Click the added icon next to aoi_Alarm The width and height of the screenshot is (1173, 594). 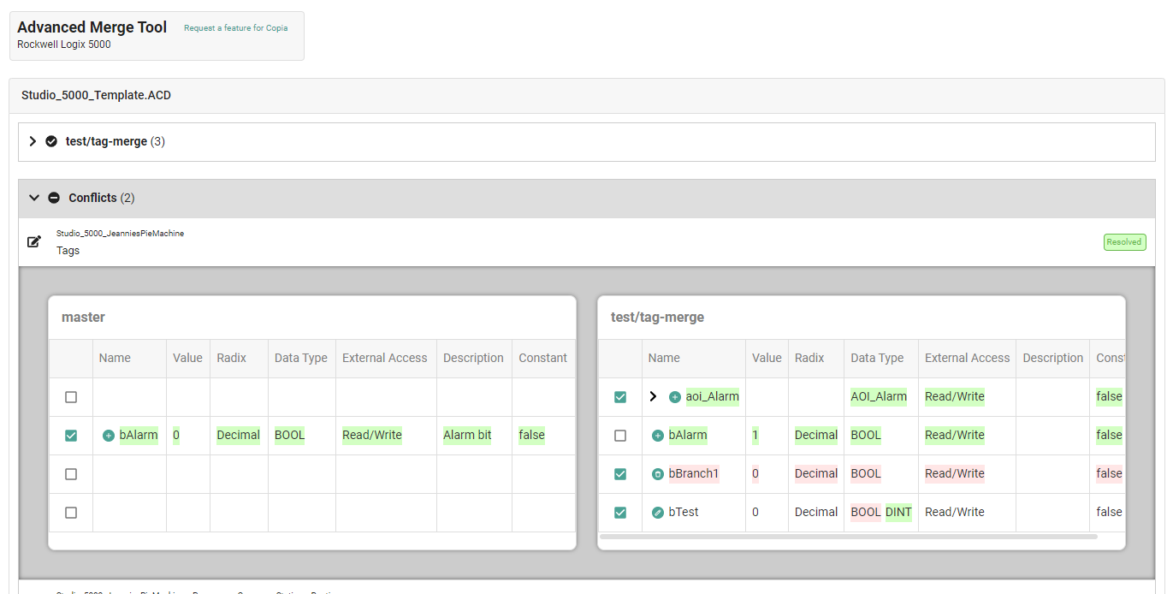[x=675, y=397]
